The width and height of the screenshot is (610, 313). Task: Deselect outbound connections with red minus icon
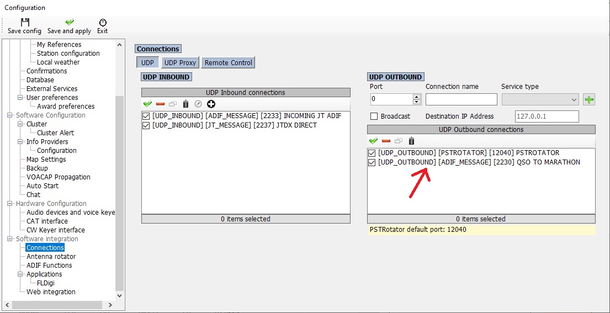point(386,141)
